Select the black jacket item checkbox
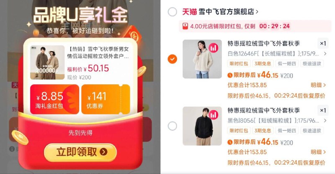 (x=173, y=126)
